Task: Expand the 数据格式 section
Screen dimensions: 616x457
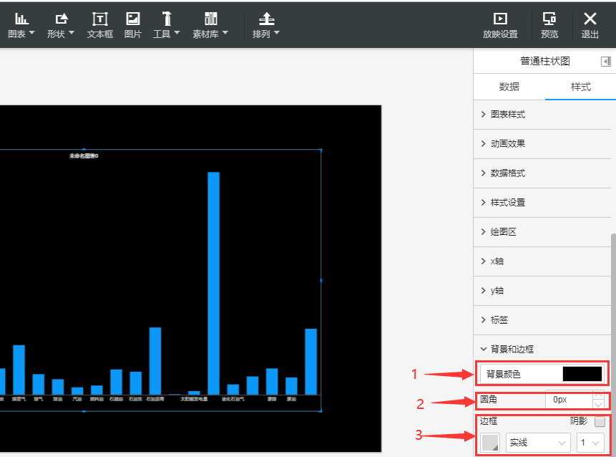Action: [542, 173]
